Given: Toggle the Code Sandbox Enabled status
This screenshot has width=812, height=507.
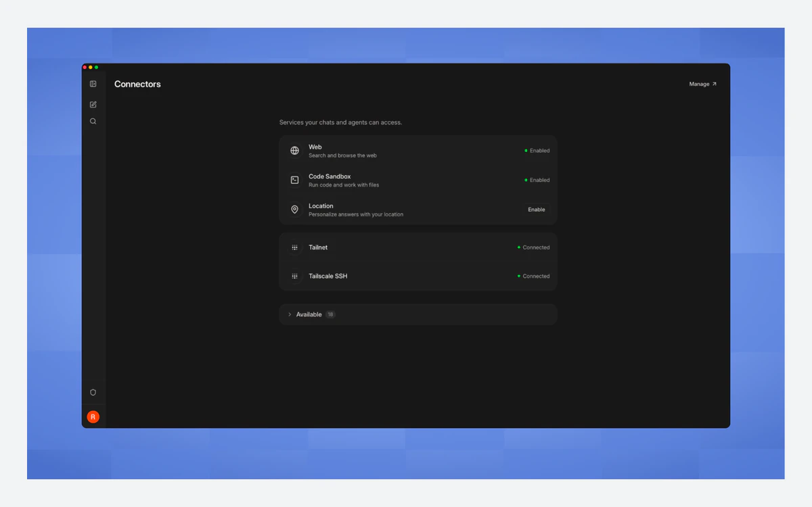Looking at the screenshot, I should [x=537, y=180].
